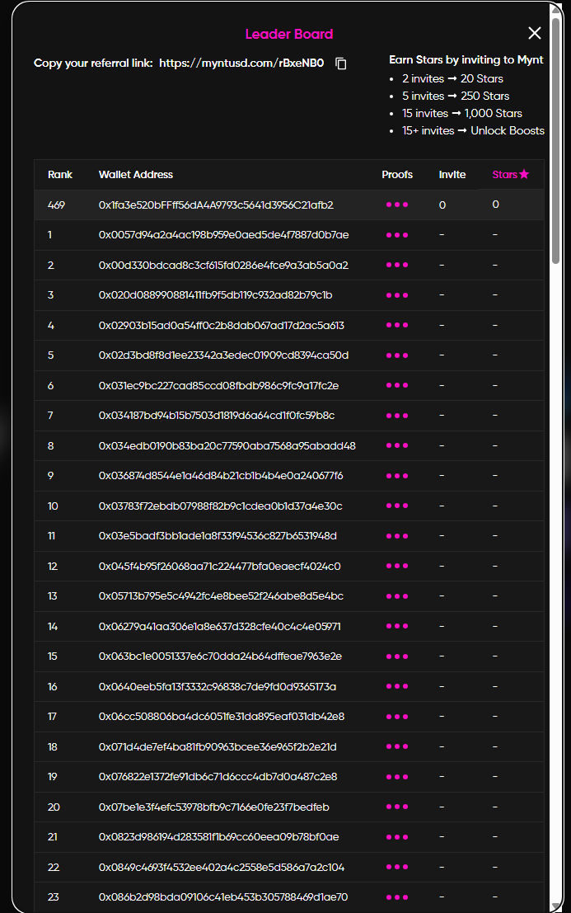Click the dialog's vertical scrollbar thumb
The width and height of the screenshot is (571, 913).
point(556,141)
